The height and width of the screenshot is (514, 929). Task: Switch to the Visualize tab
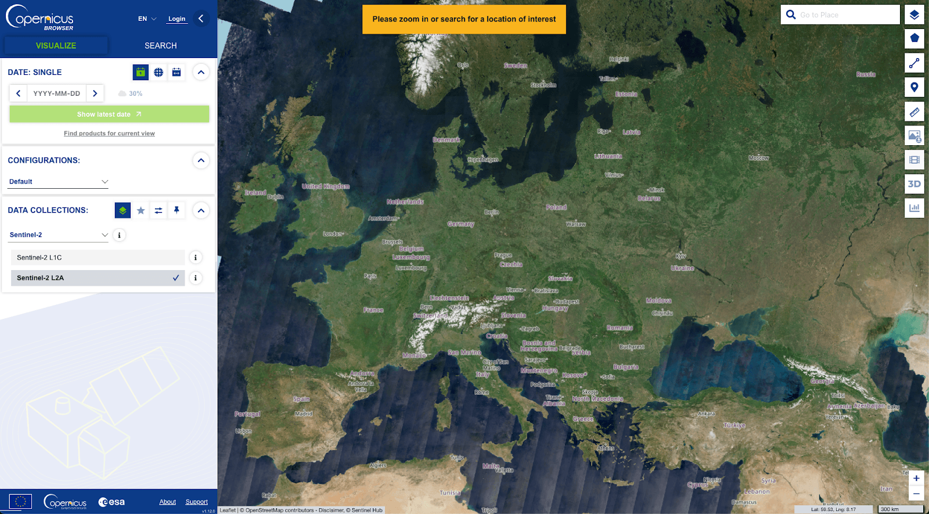pyautogui.click(x=56, y=45)
